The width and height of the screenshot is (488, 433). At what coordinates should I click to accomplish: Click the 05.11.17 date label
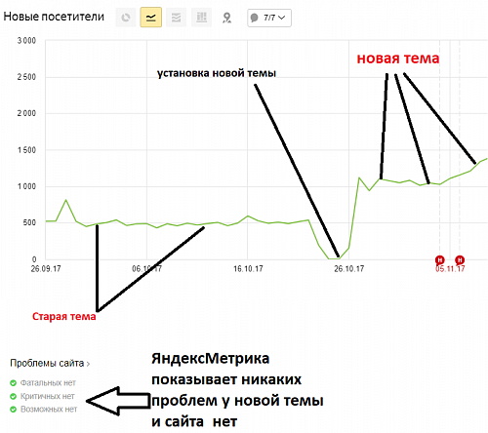click(x=450, y=269)
